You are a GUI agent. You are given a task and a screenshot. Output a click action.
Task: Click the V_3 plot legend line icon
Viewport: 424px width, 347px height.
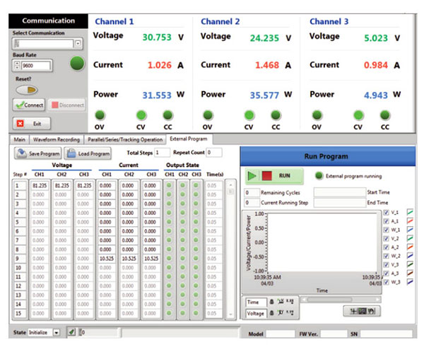[x=410, y=264]
